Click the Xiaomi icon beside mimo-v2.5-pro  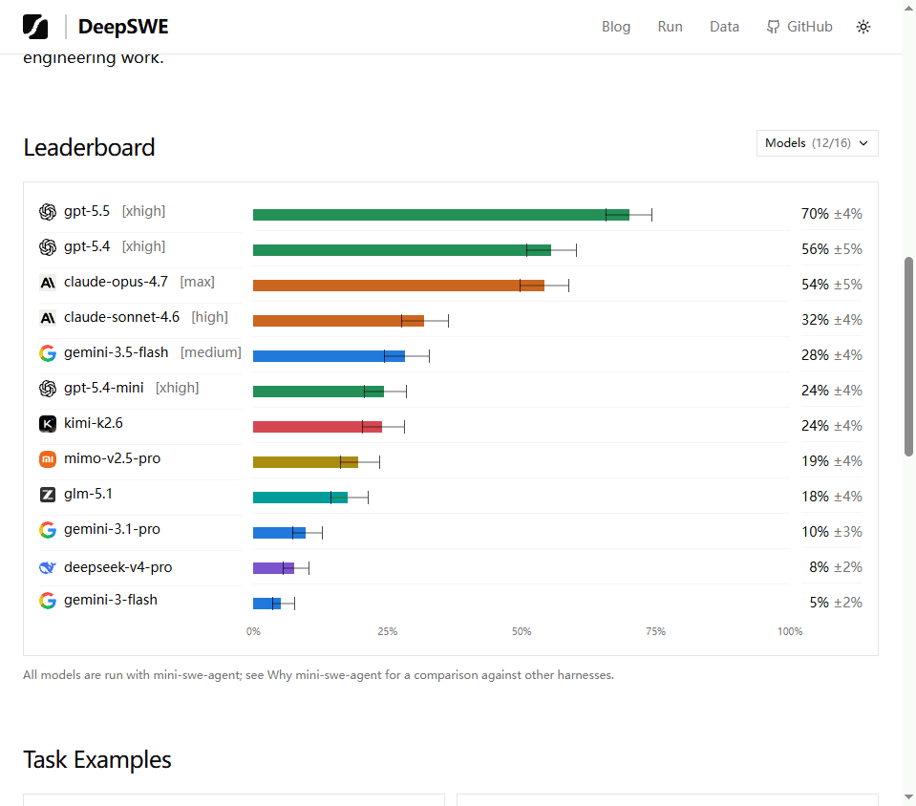[48, 459]
